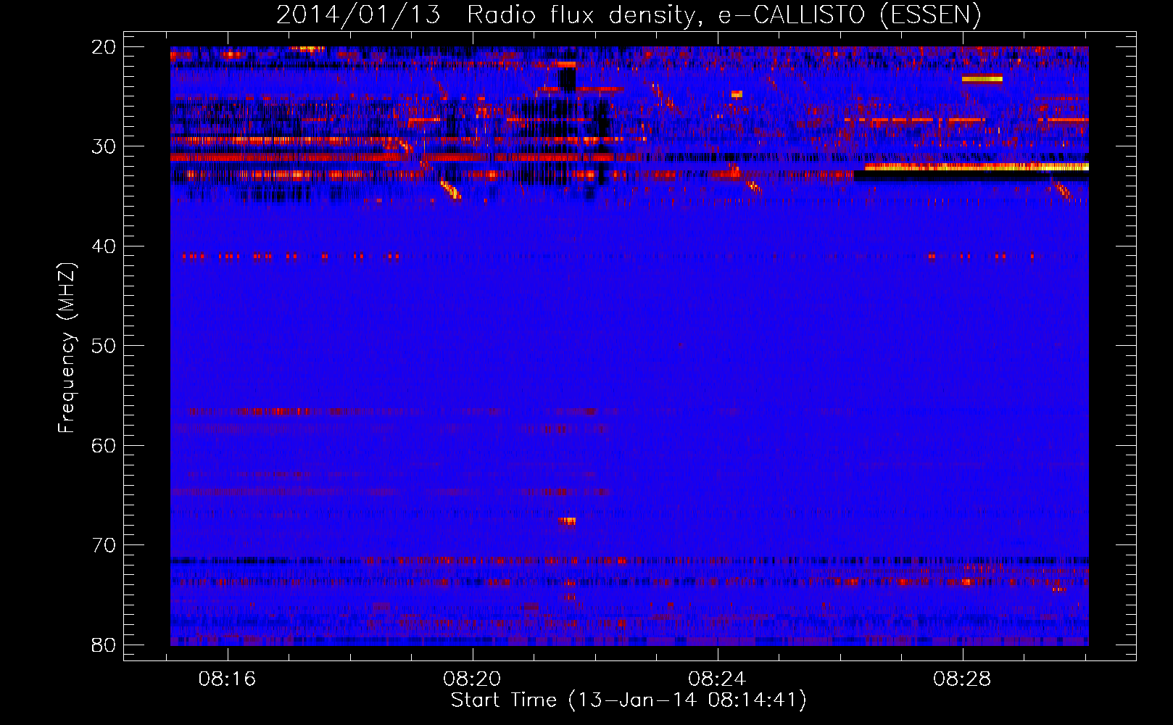Click the 80 frequency tick label
The height and width of the screenshot is (725, 1173).
[x=104, y=645]
